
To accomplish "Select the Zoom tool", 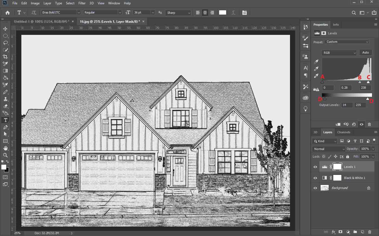I will point(5,155).
